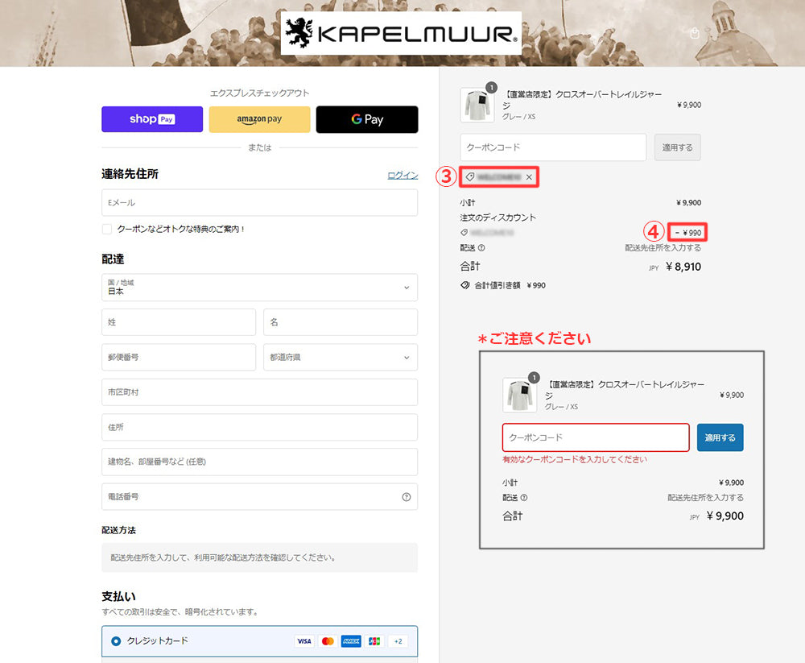Expand the 都道府県 prefecture dropdown
This screenshot has width=805, height=663.
(x=340, y=357)
